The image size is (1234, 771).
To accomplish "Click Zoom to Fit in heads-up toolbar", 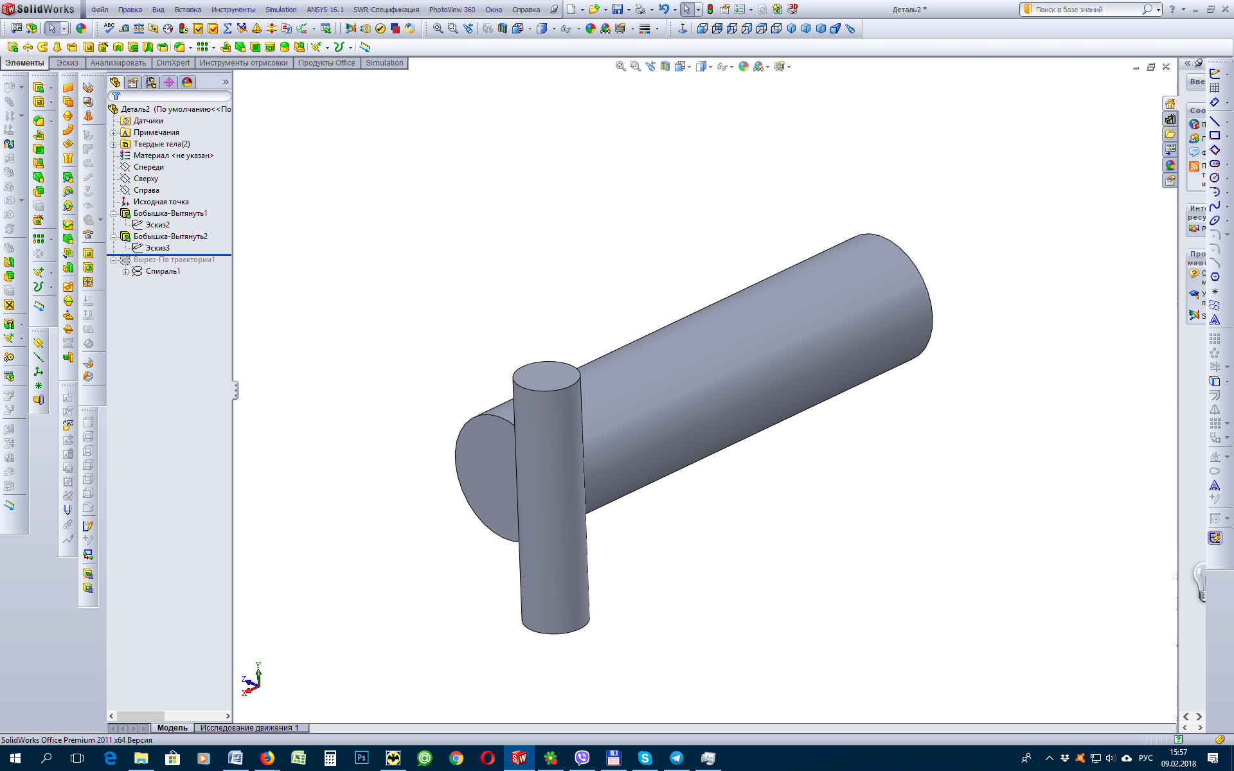I will (x=620, y=66).
